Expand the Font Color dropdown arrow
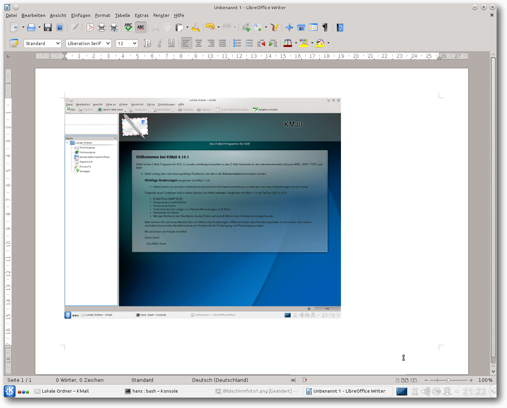This screenshot has height=408, width=507. point(296,43)
